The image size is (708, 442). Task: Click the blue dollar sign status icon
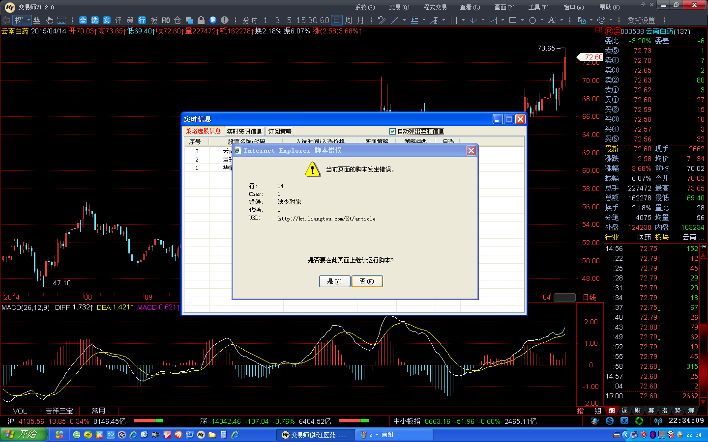[x=610, y=421]
